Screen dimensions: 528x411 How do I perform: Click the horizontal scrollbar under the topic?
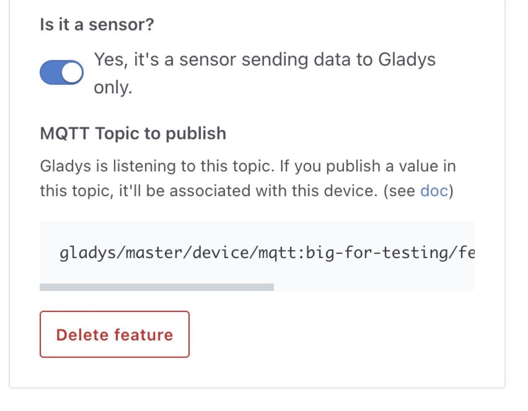click(x=157, y=286)
